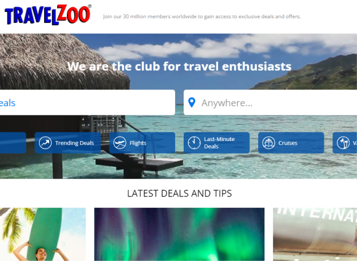Click the palm tree vacations icon

click(343, 143)
